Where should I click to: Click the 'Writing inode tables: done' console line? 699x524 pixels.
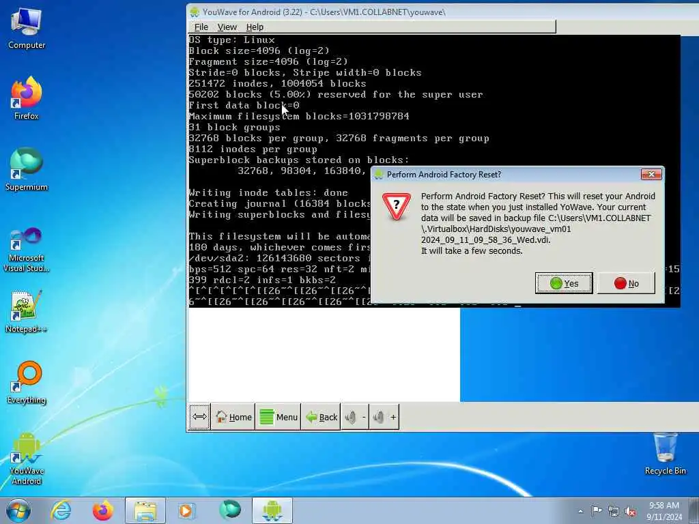click(268, 193)
